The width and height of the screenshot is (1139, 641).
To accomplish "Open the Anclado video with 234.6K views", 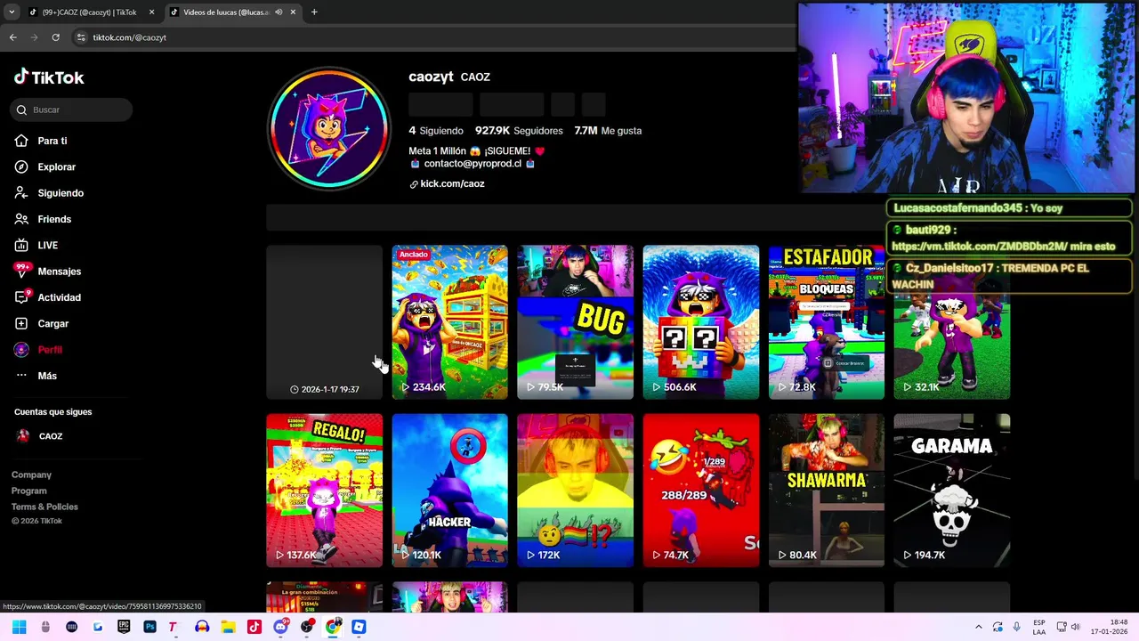I will point(449,322).
